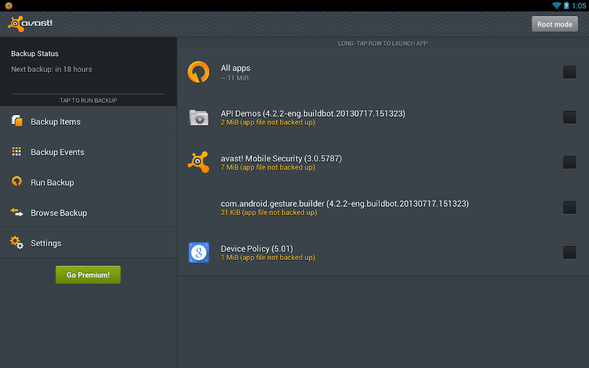Select the Backup Events grid icon
The image size is (589, 368).
click(17, 151)
